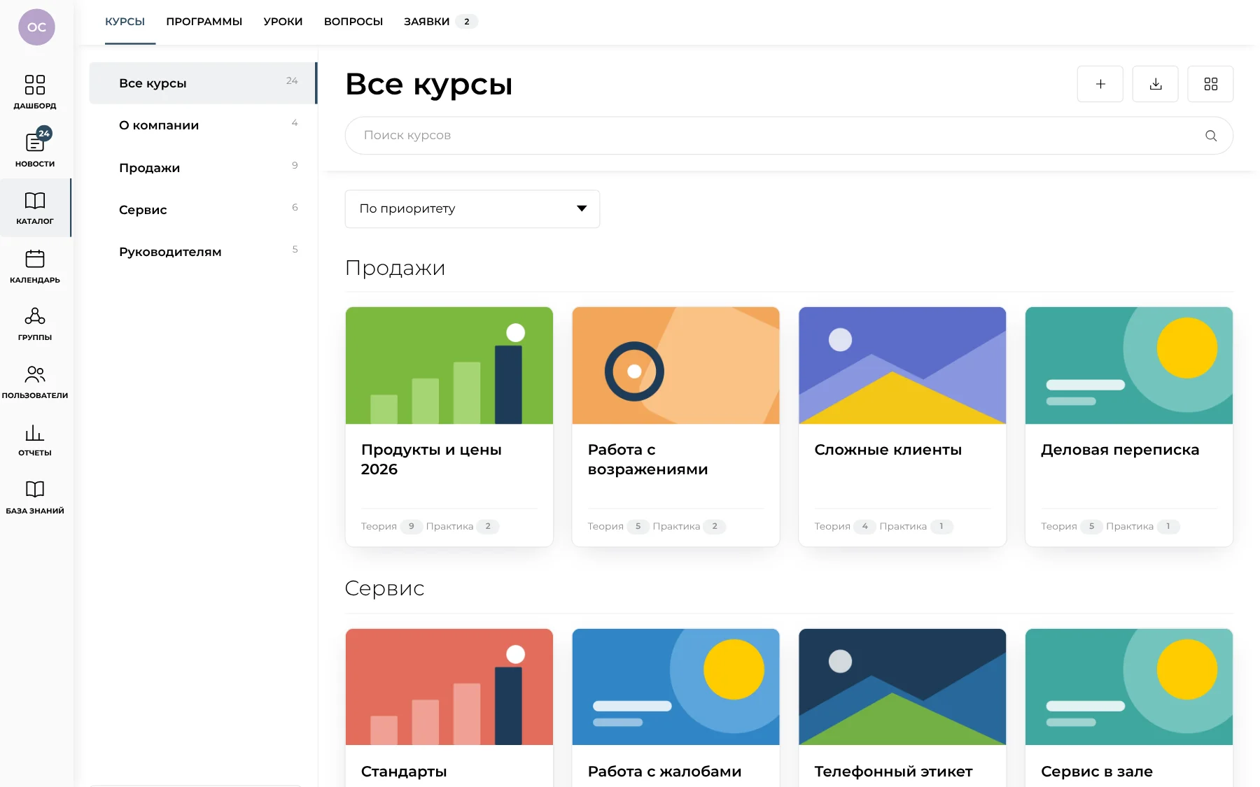Open the Работа с возражениями thumbnail
This screenshot has height=787, width=1260.
tap(676, 365)
